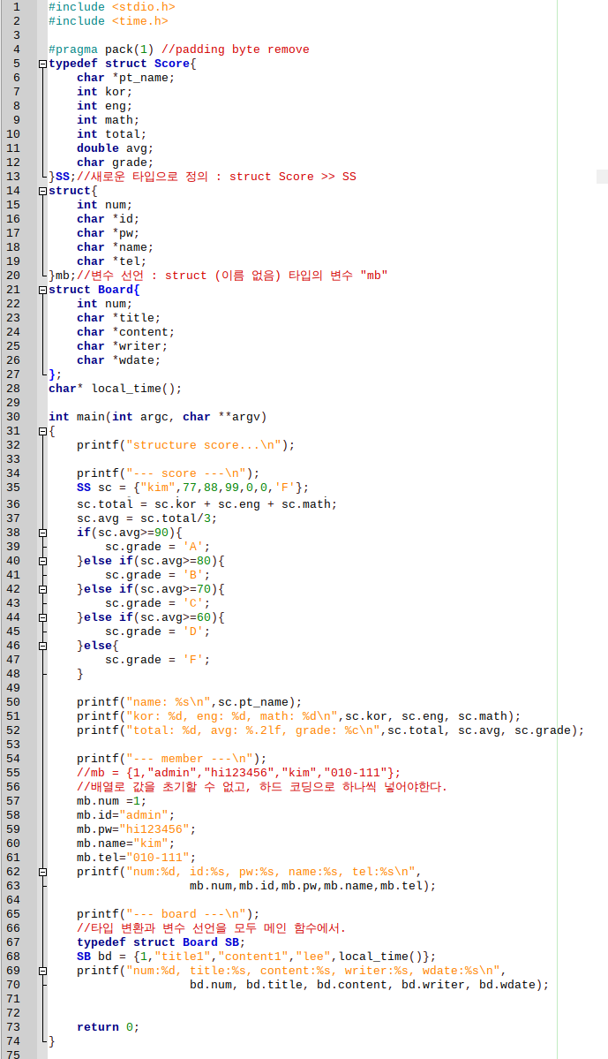Screen dimensions: 608x1059
Task: Click the 'char *id;' declaration
Action: 108,220
